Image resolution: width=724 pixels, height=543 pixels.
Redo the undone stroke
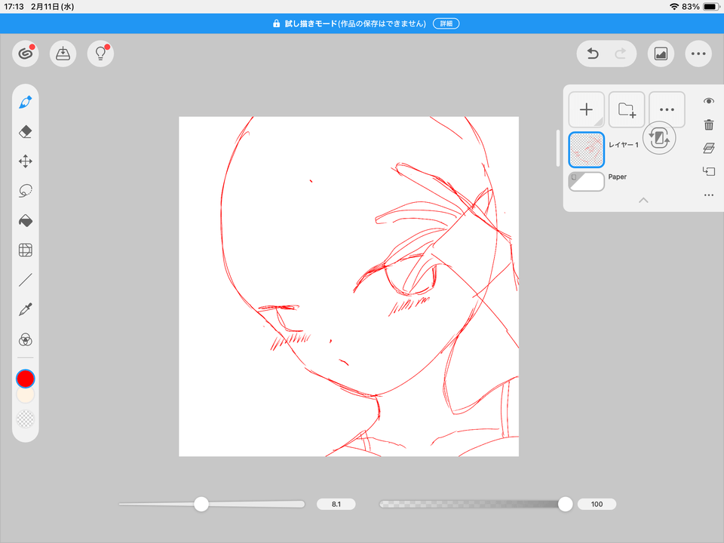pos(621,54)
